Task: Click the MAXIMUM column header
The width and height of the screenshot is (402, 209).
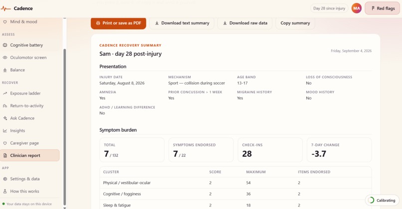Action: [x=256, y=172]
